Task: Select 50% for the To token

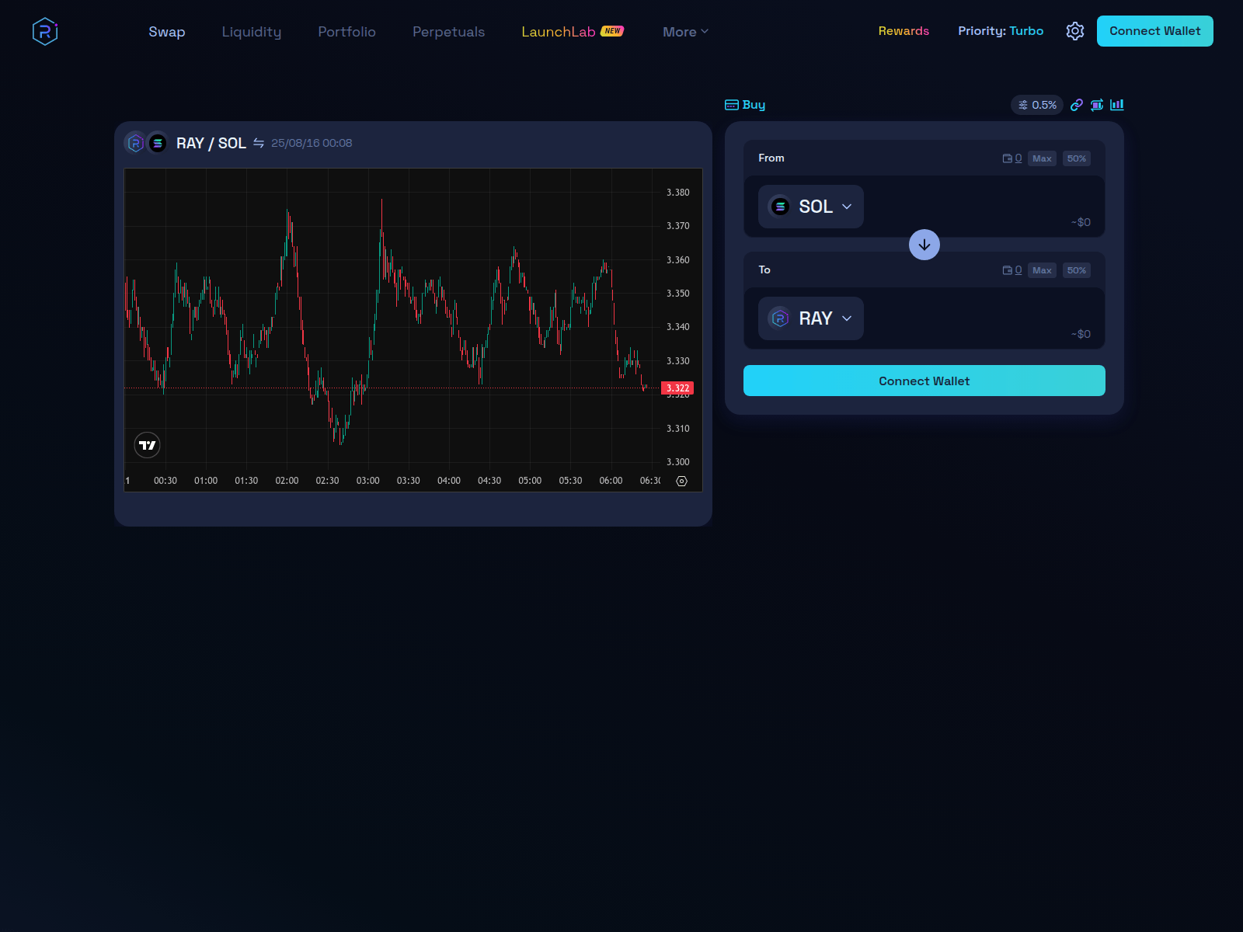Action: [1076, 270]
